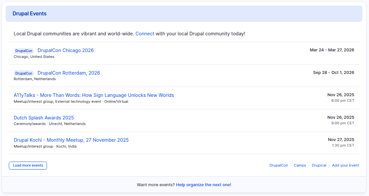Click the Connect link in intro text
Image resolution: width=369 pixels, height=196 pixels.
click(145, 34)
